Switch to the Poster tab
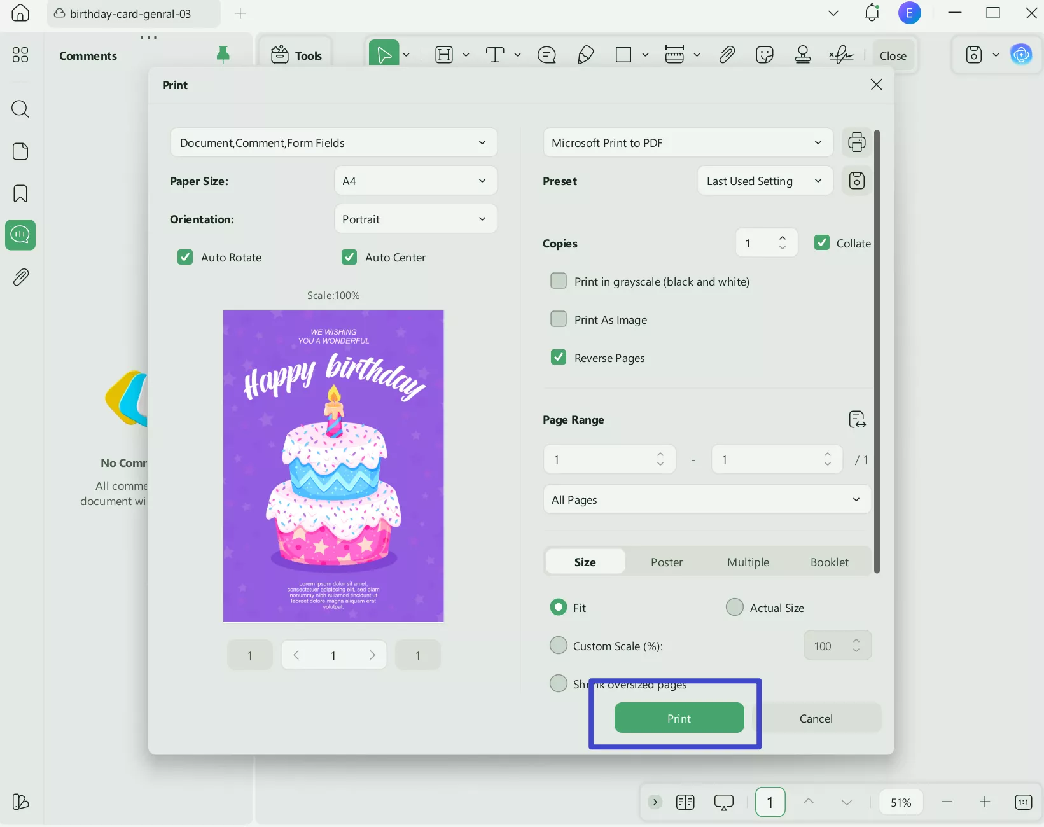Screen dimensions: 1044x827 click(x=666, y=562)
